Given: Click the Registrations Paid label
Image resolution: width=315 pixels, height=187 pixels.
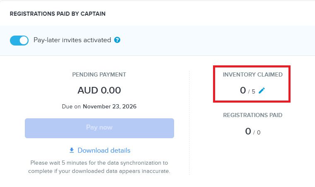Looking at the screenshot, I should (x=253, y=115).
